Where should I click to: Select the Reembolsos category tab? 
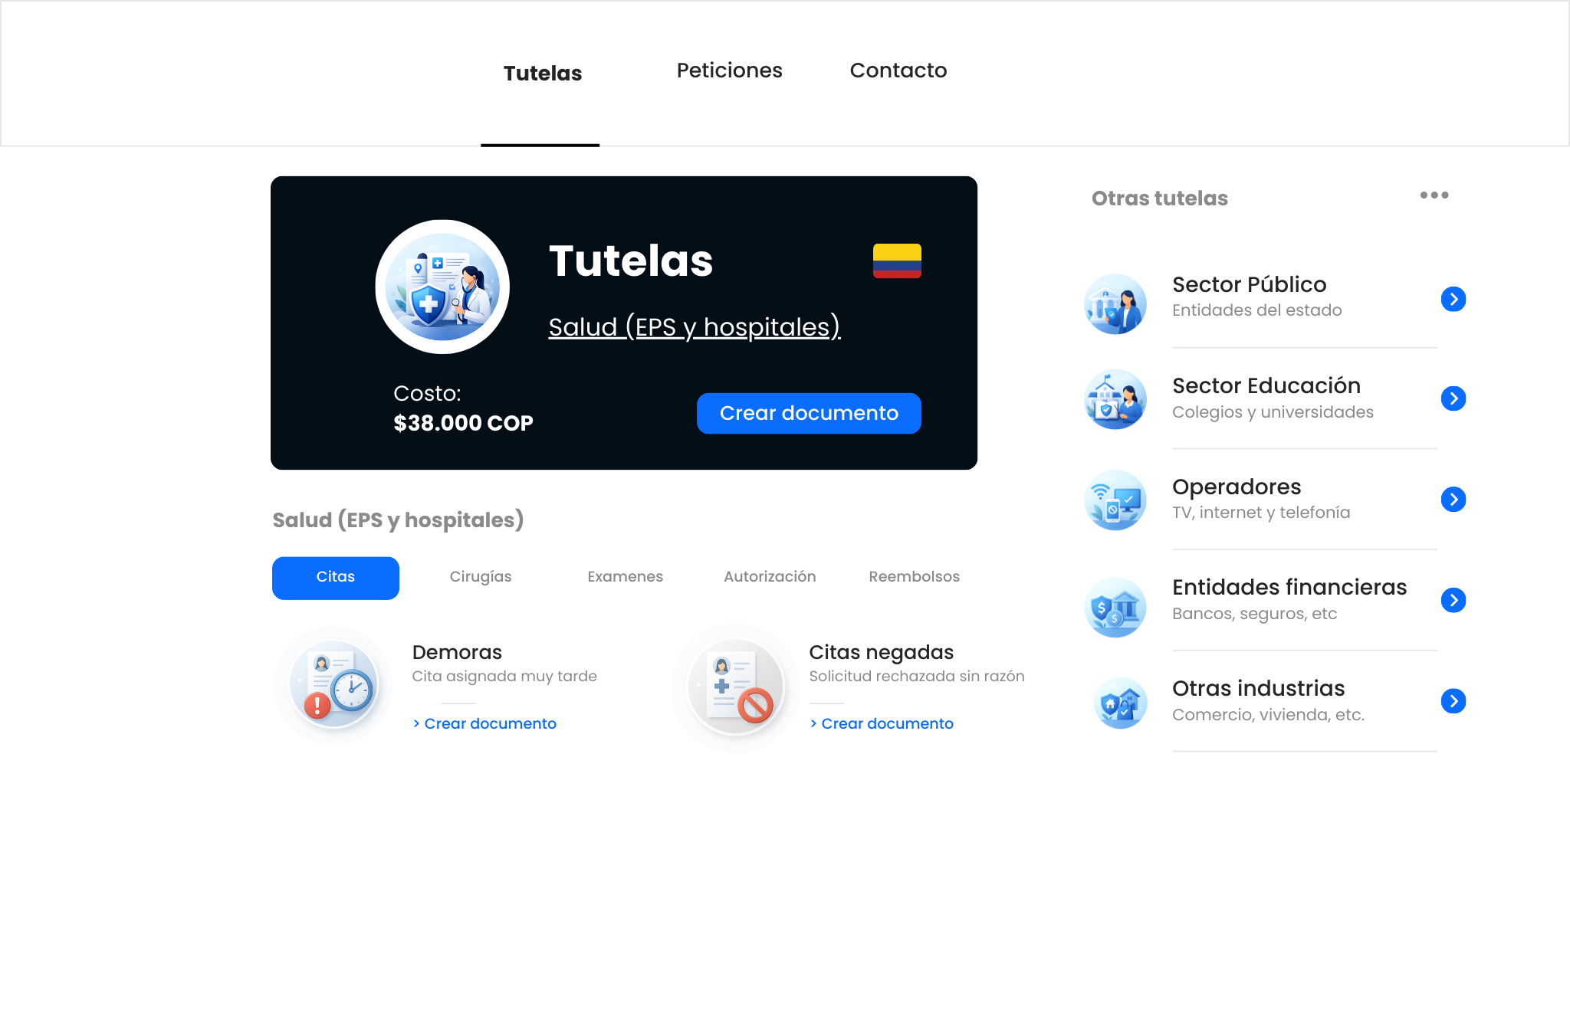914,577
